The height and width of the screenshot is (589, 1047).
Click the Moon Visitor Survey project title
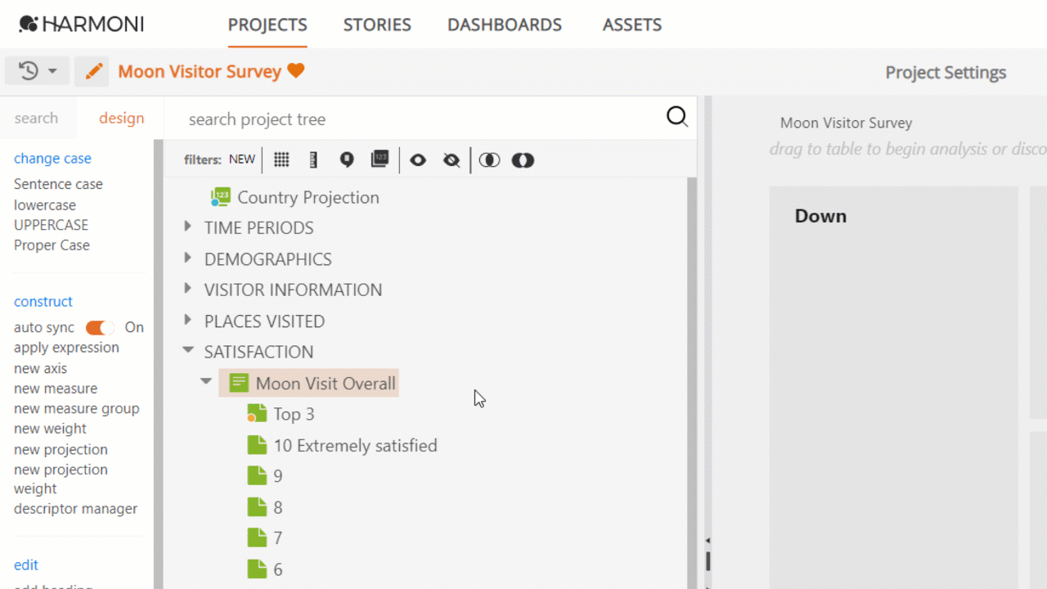click(x=200, y=71)
